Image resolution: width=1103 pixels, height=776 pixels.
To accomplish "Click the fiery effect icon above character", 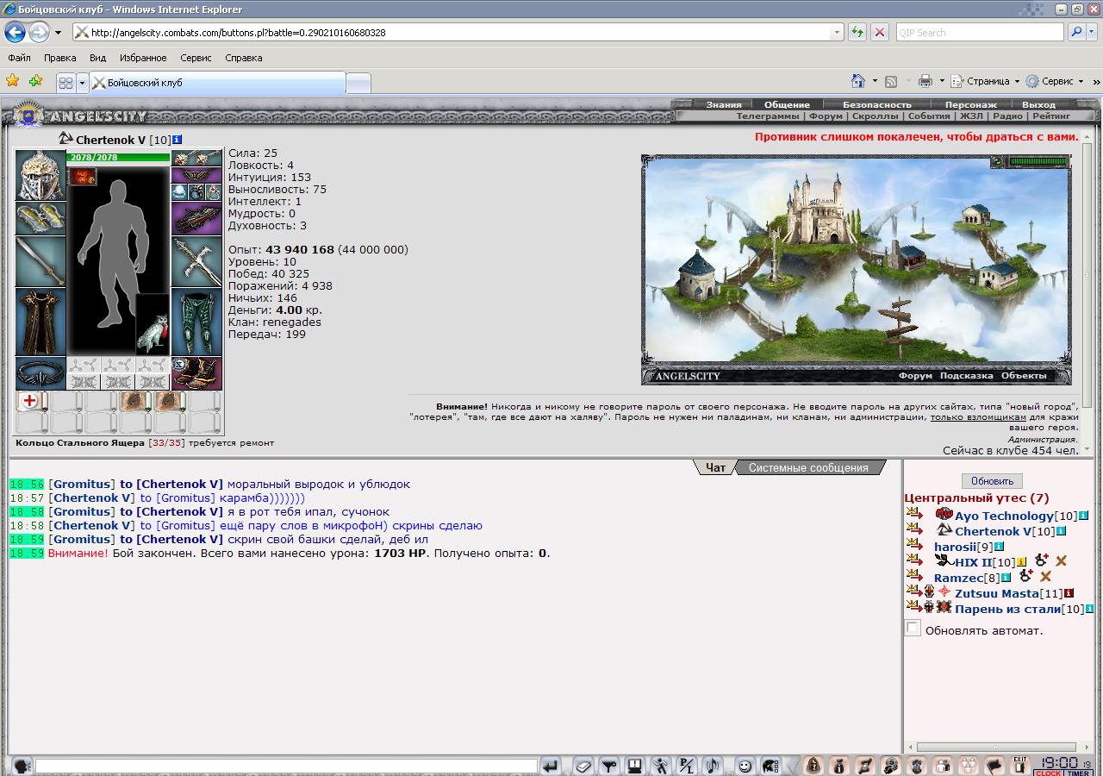I will click(x=84, y=178).
